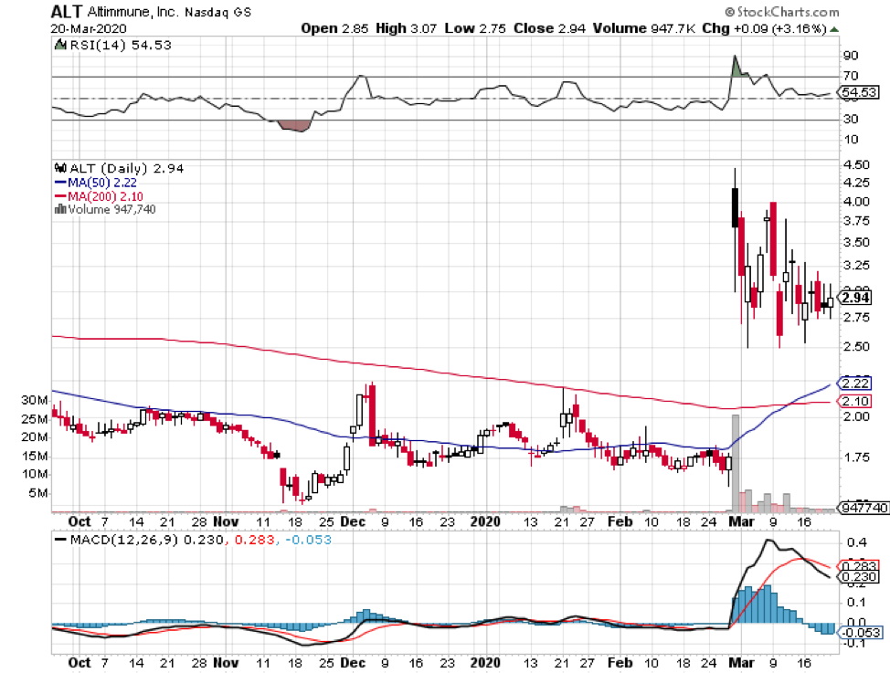Click the ALT ticker symbol title
Viewport: 890px width, 673px height.
coord(66,11)
